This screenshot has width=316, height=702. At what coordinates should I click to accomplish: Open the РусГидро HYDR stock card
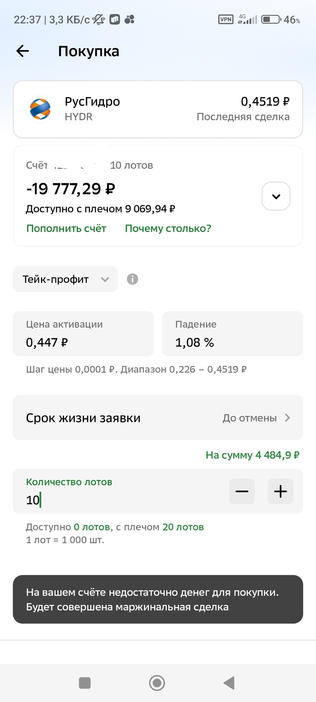pyautogui.click(x=158, y=109)
